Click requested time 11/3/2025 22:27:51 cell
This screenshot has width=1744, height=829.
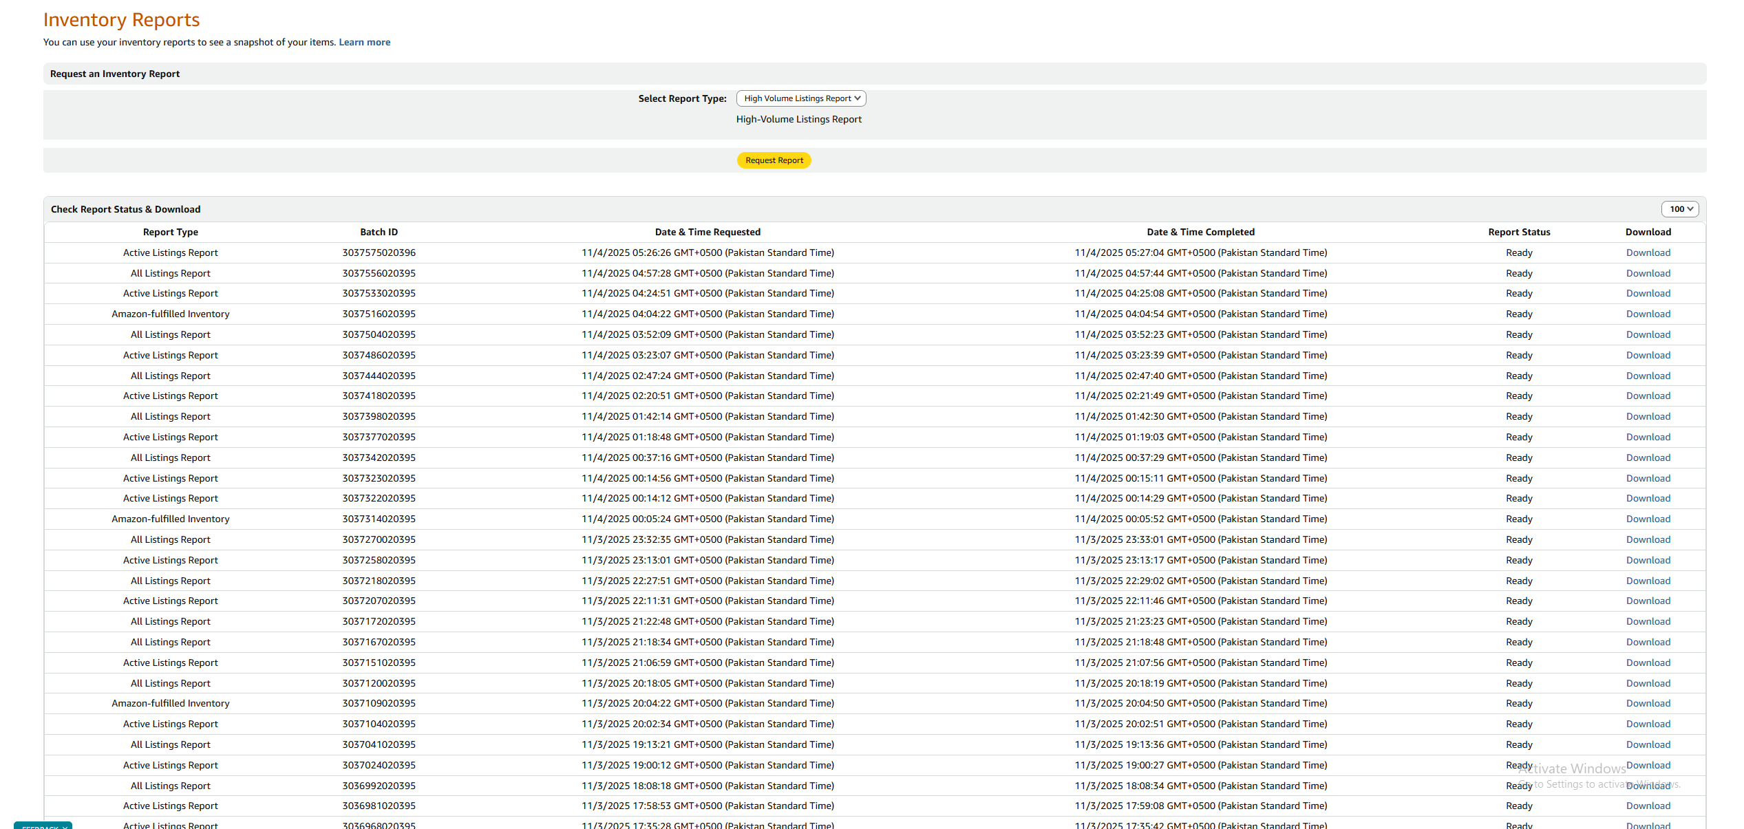tap(708, 581)
